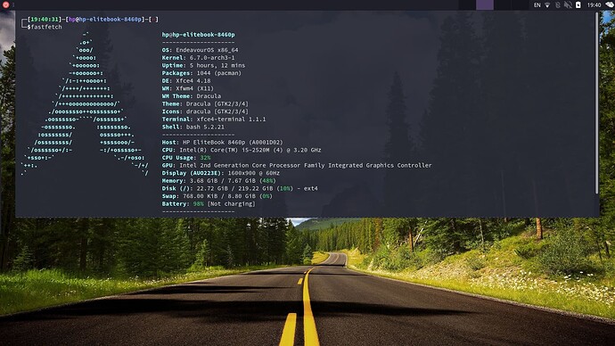
Task: Click the OS: EndeavourOS x86_64 line
Action: click(x=200, y=50)
